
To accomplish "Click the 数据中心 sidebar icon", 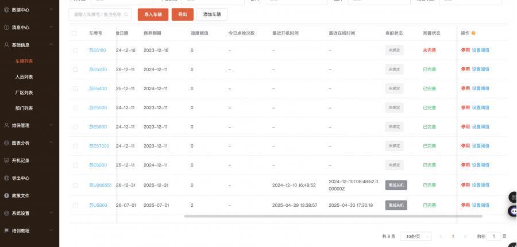I will tap(6, 10).
